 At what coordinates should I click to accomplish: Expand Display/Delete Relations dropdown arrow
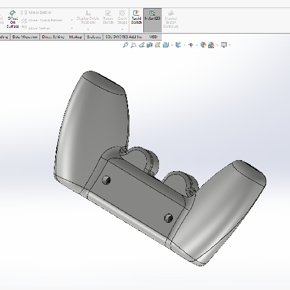(x=88, y=29)
